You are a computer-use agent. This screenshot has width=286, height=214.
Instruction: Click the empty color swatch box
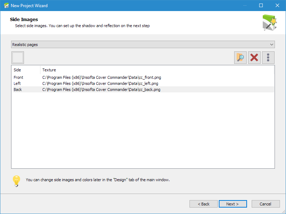(x=18, y=57)
